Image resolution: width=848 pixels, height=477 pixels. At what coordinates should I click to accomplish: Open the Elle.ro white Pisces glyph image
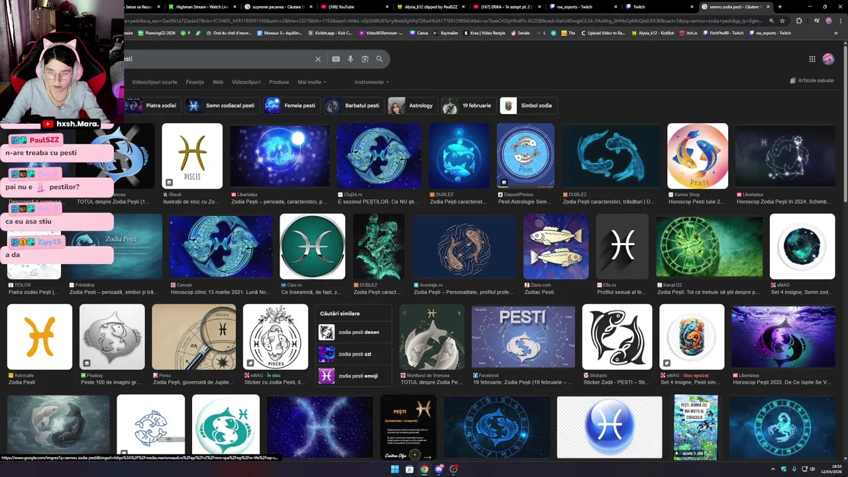tap(622, 246)
